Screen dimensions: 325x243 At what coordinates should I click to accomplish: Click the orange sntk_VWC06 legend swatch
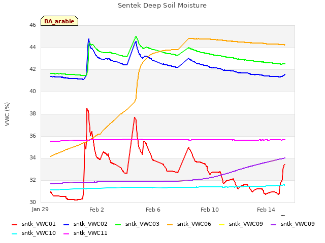coord(170,225)
